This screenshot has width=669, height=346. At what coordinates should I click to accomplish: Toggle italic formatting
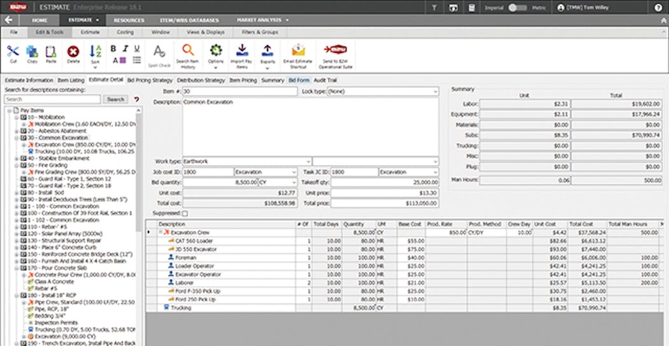pos(126,48)
